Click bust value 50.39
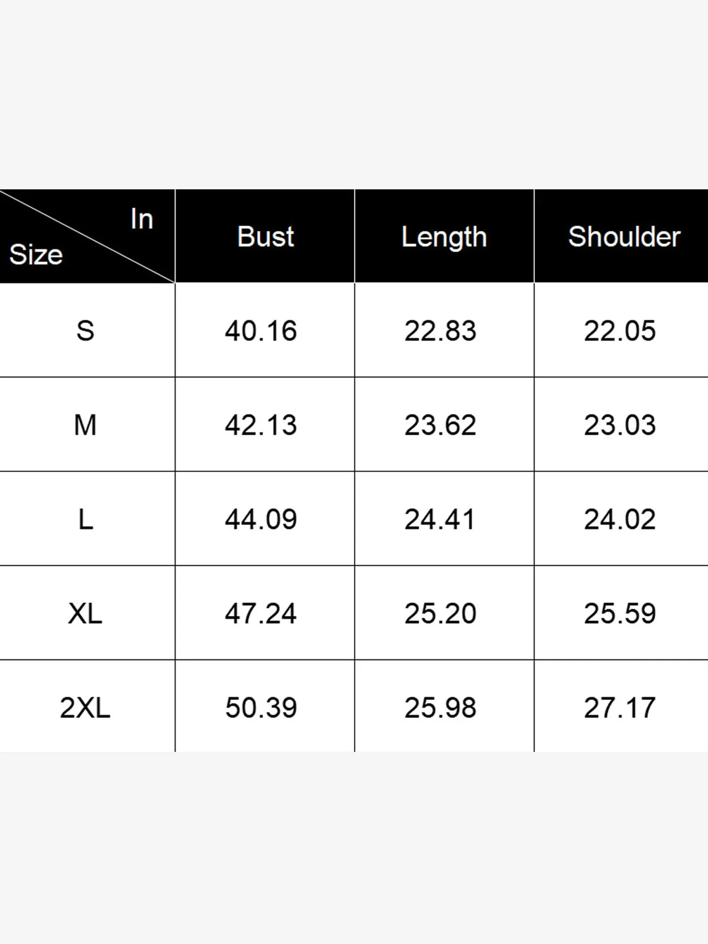Screen dimensions: 708x944 261,708
